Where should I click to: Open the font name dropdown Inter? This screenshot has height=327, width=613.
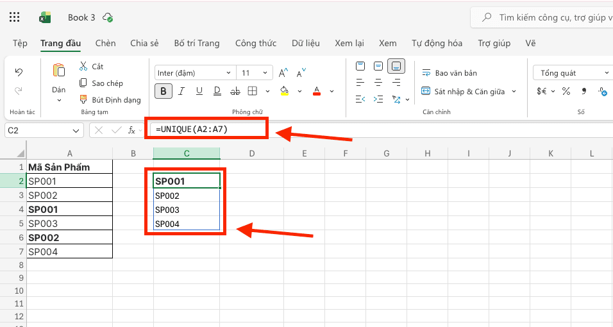(195, 73)
